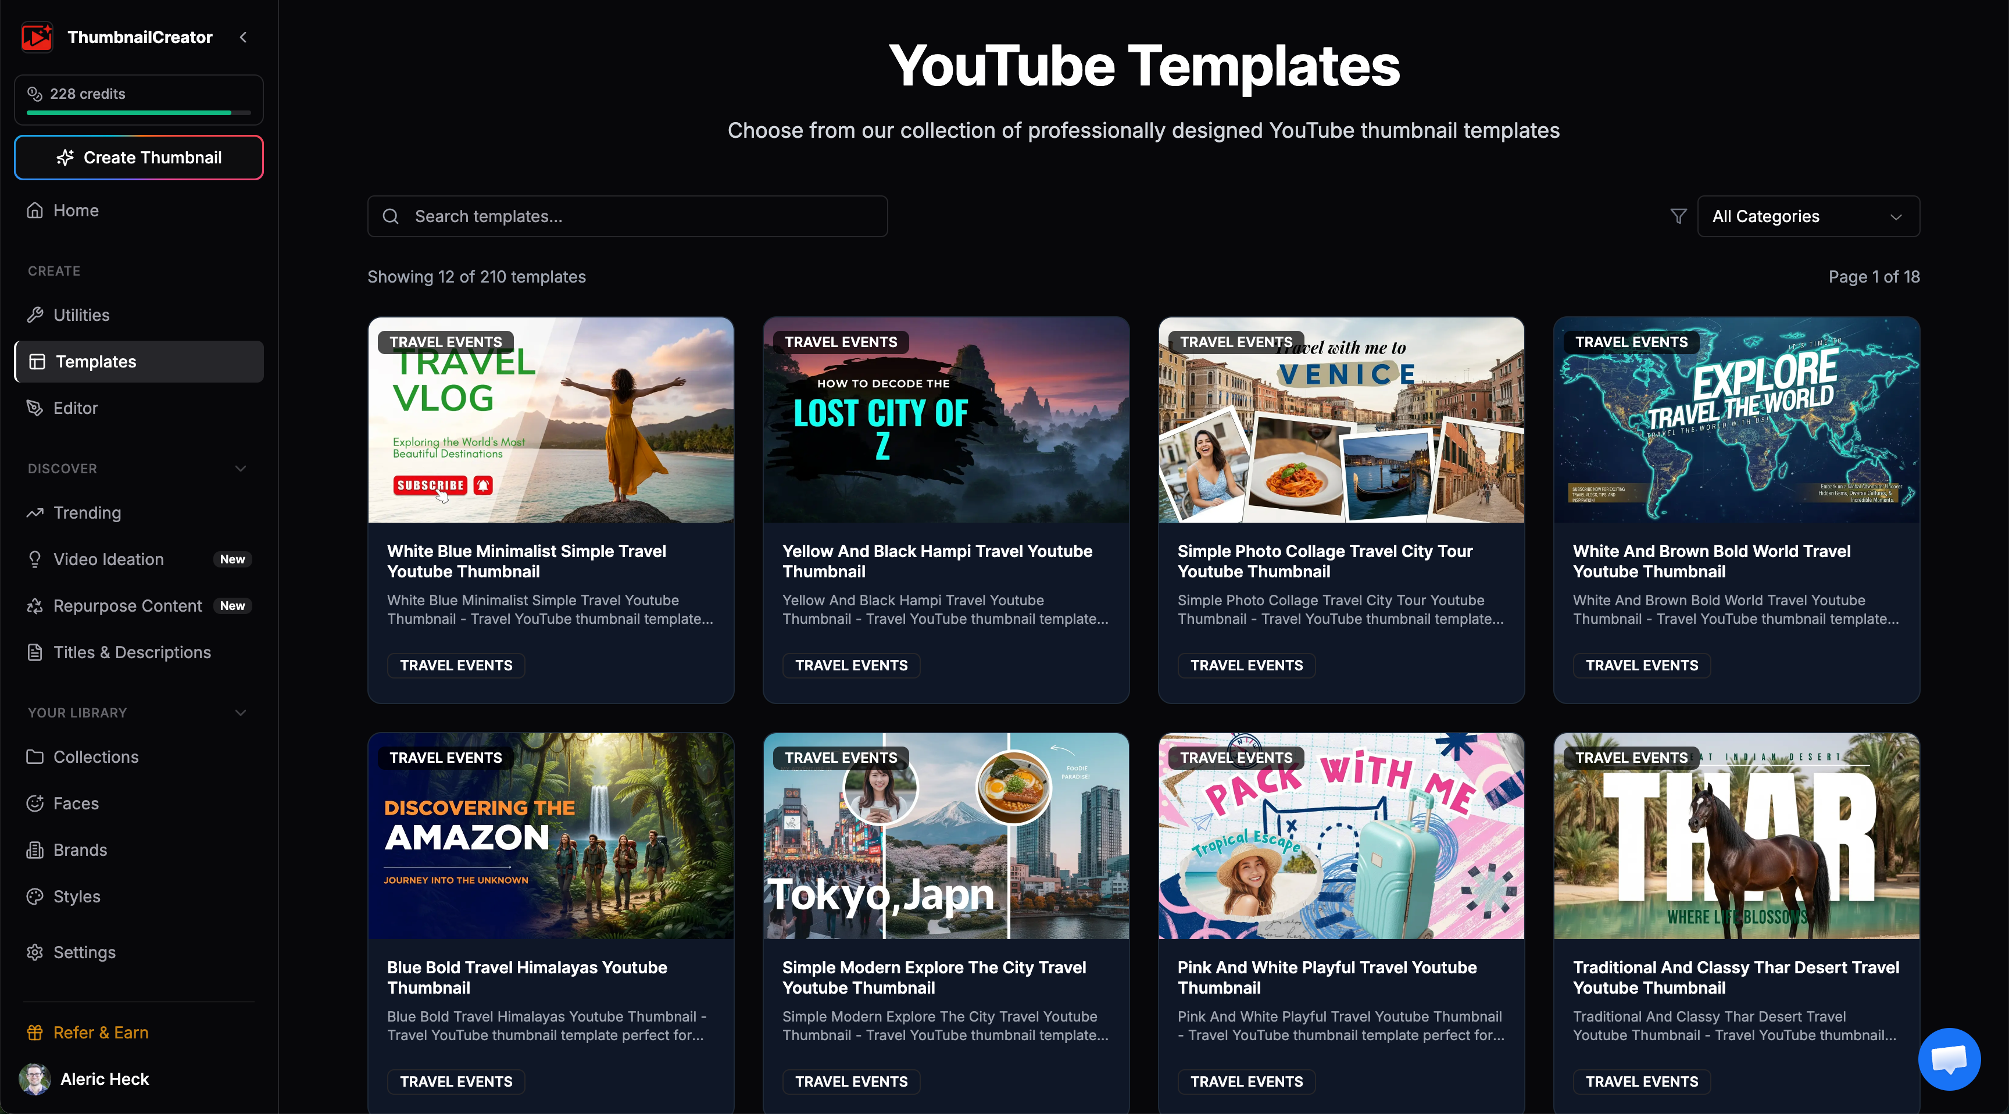This screenshot has width=2009, height=1114.
Task: Open the Editor sidebar item
Action: 139,407
